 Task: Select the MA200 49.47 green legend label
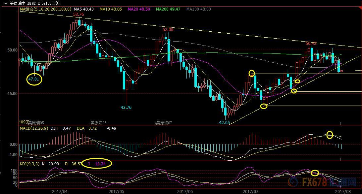click(x=168, y=9)
